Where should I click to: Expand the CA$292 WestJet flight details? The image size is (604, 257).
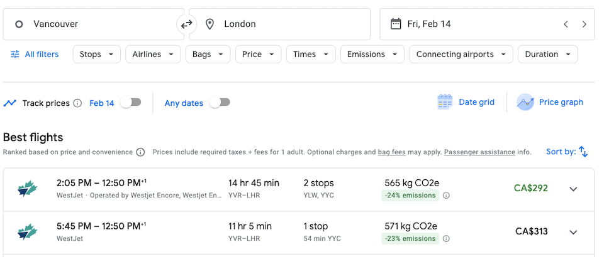point(574,189)
